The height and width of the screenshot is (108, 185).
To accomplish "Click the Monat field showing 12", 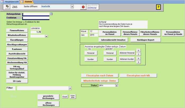I will tap(94, 31).
